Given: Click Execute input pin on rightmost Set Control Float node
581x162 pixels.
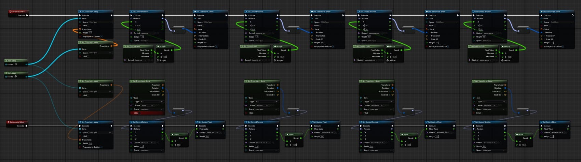Looking at the screenshot, I should (542, 126).
